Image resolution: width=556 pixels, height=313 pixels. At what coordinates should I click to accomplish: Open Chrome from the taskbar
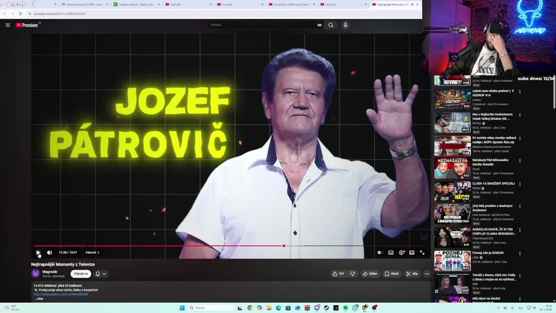250,308
